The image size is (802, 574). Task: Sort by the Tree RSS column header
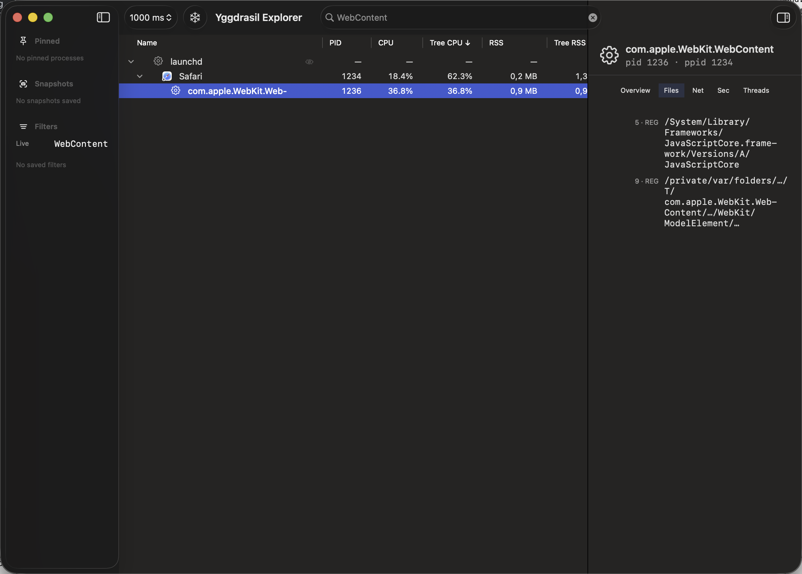(569, 43)
